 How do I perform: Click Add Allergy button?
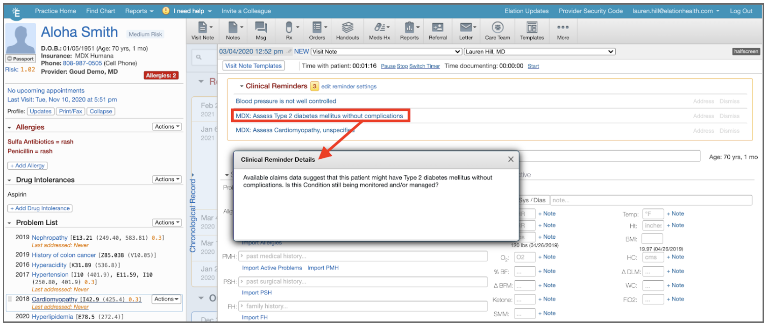(x=28, y=166)
